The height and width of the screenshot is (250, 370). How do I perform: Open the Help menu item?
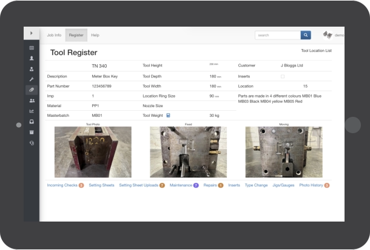click(95, 35)
